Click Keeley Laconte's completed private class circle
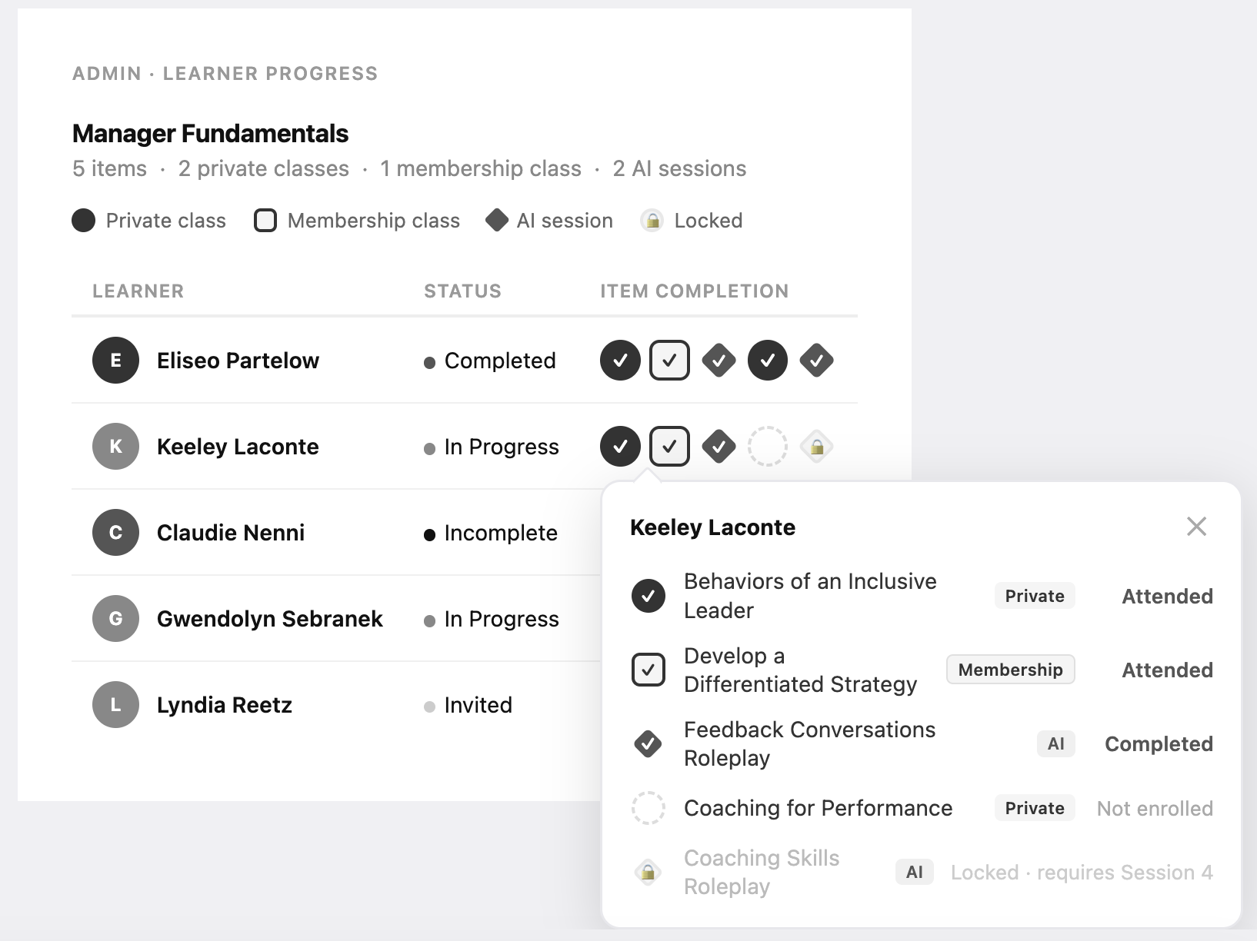The width and height of the screenshot is (1257, 941). pyautogui.click(x=620, y=446)
